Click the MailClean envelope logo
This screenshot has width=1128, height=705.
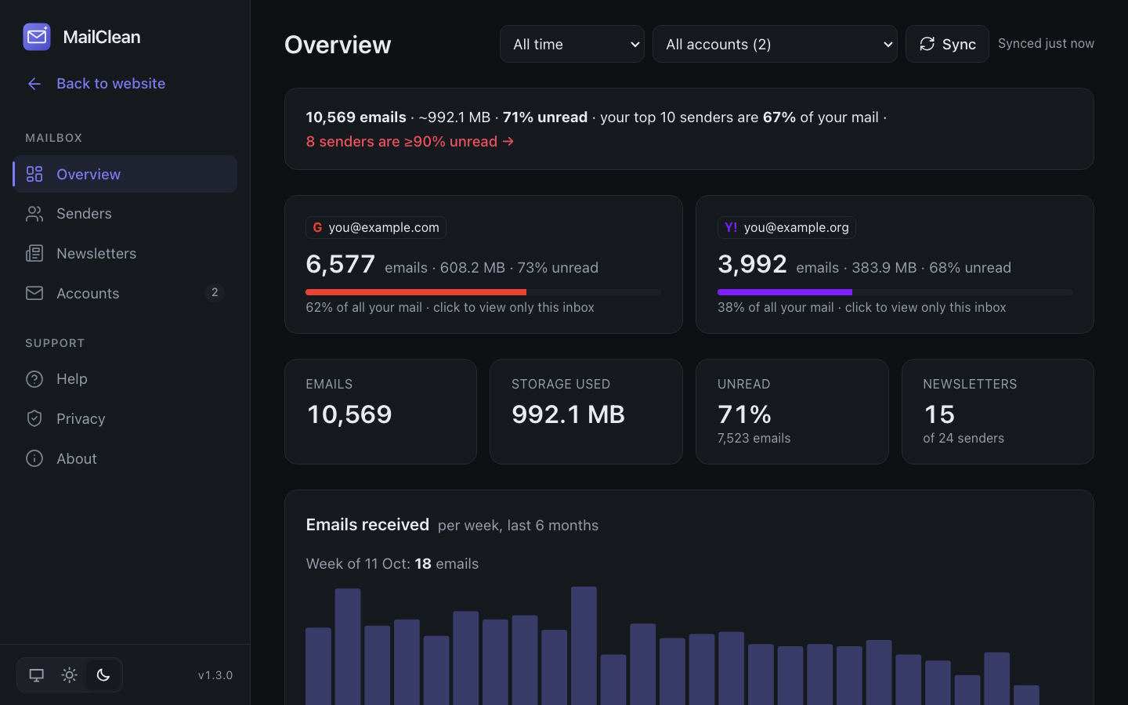pos(37,37)
